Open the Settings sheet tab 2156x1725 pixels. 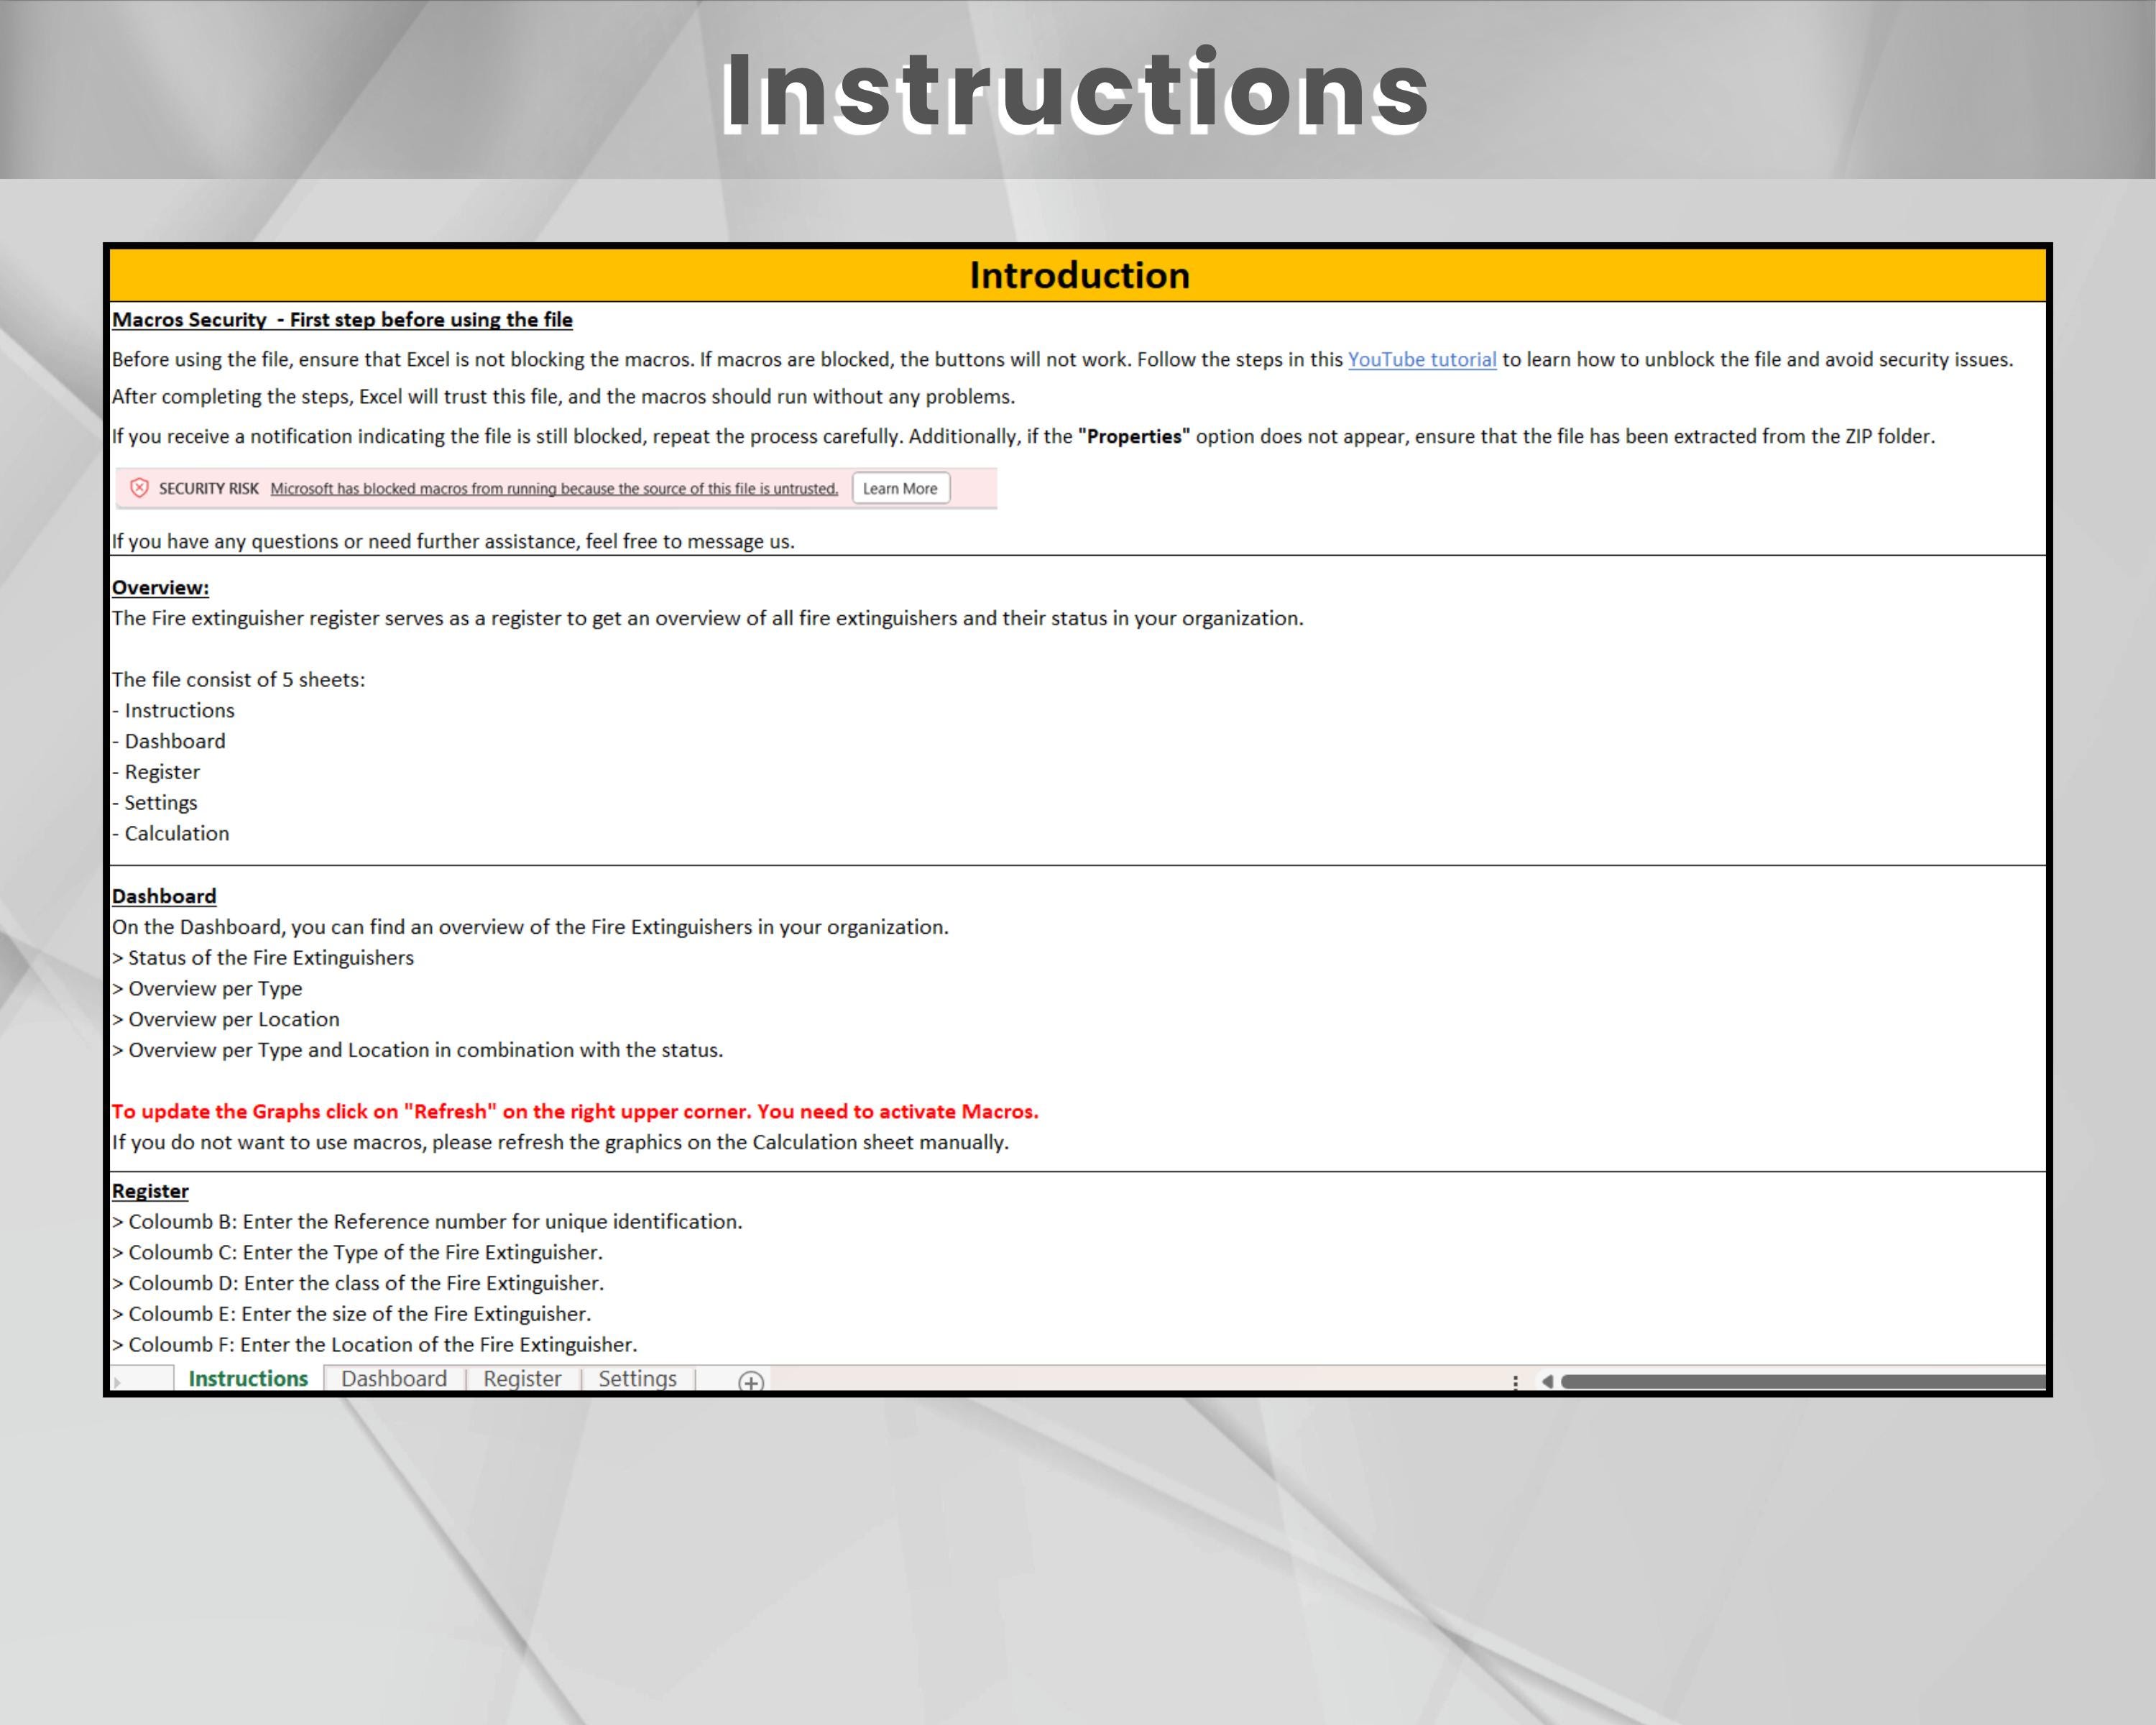point(637,1378)
